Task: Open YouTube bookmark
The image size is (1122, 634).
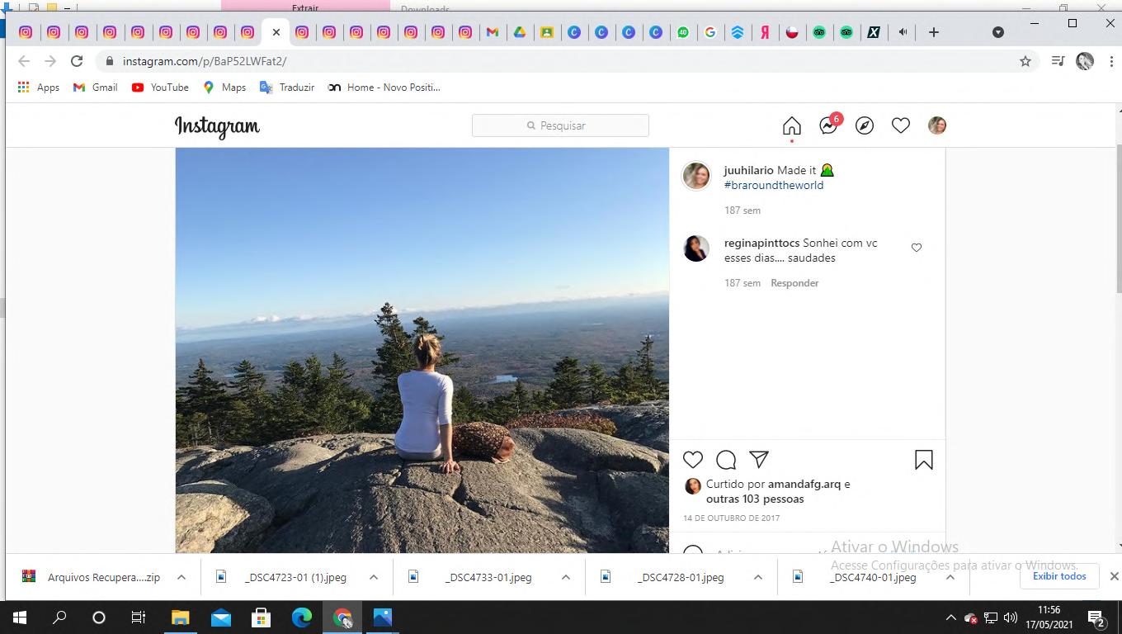Action: pyautogui.click(x=160, y=88)
